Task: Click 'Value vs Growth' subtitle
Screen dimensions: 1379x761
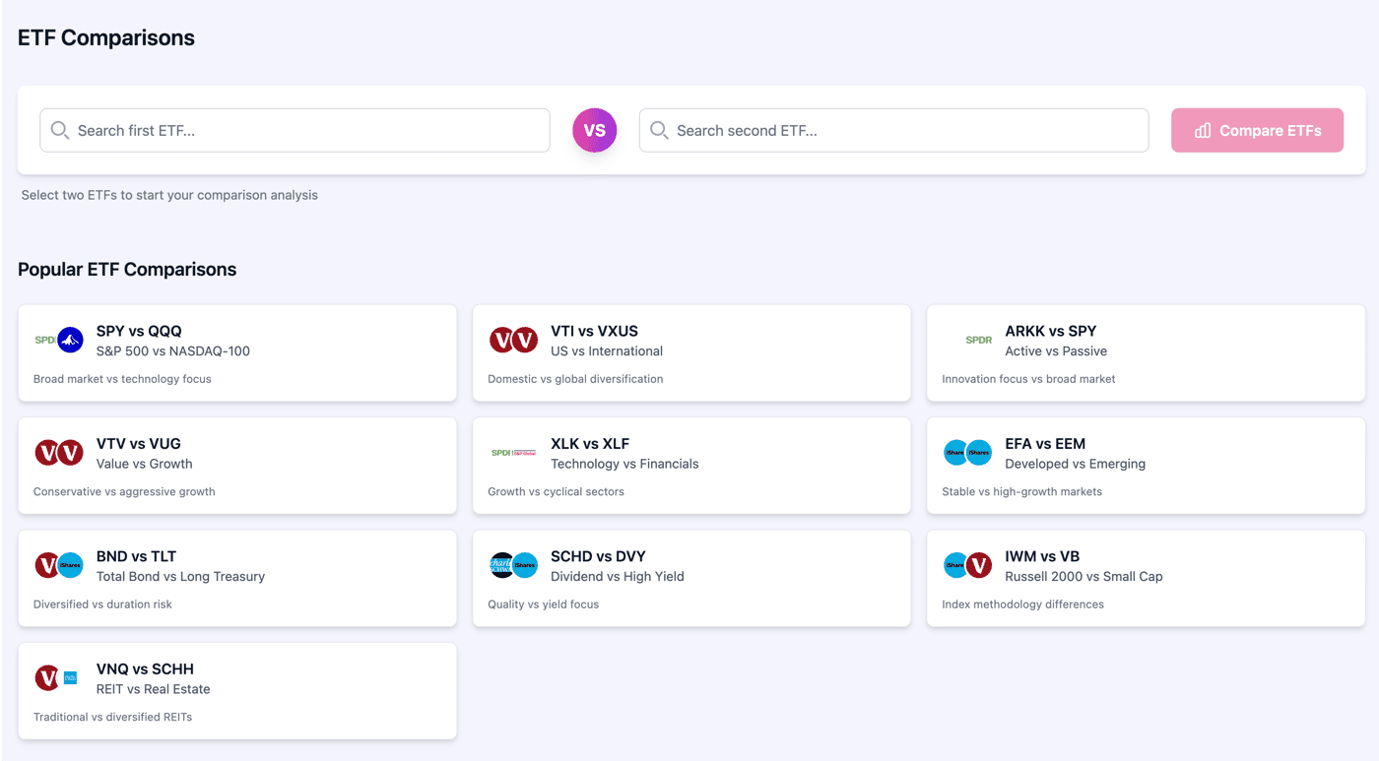Action: click(145, 464)
